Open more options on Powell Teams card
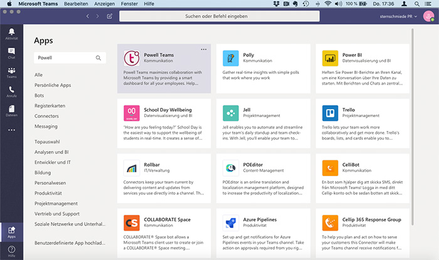 point(203,49)
